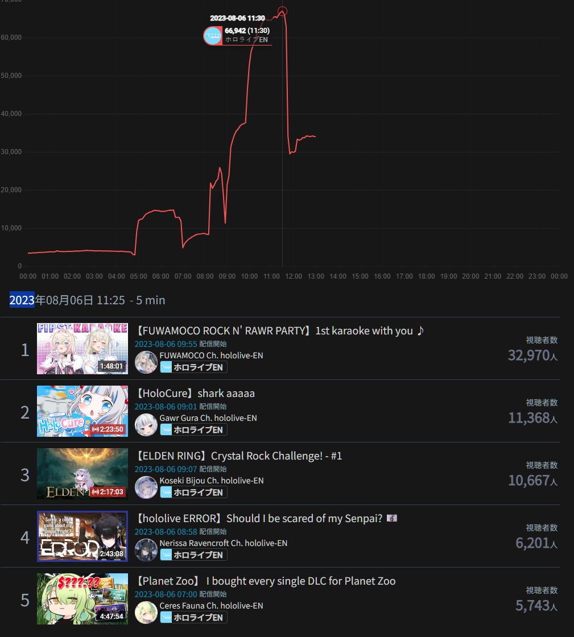Open the ELDEN RING stream thumbnail

[82, 474]
